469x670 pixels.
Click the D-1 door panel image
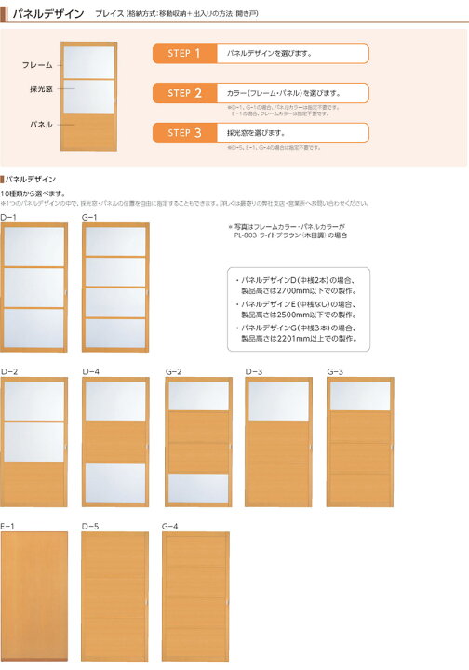pyautogui.click(x=34, y=288)
